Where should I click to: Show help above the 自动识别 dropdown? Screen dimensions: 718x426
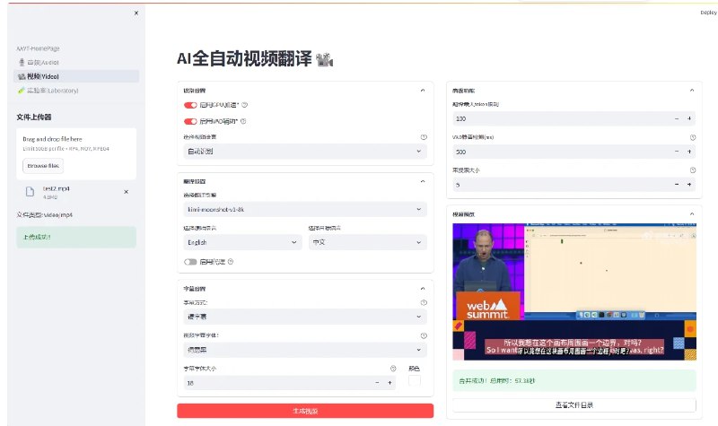click(424, 137)
